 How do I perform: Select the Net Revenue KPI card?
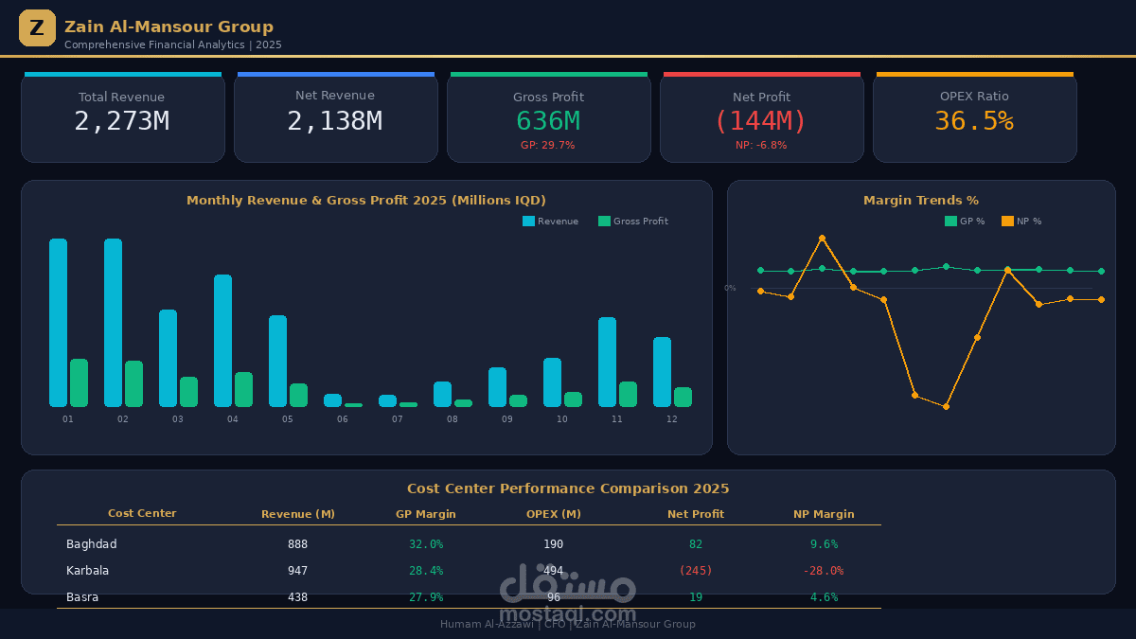pos(335,116)
